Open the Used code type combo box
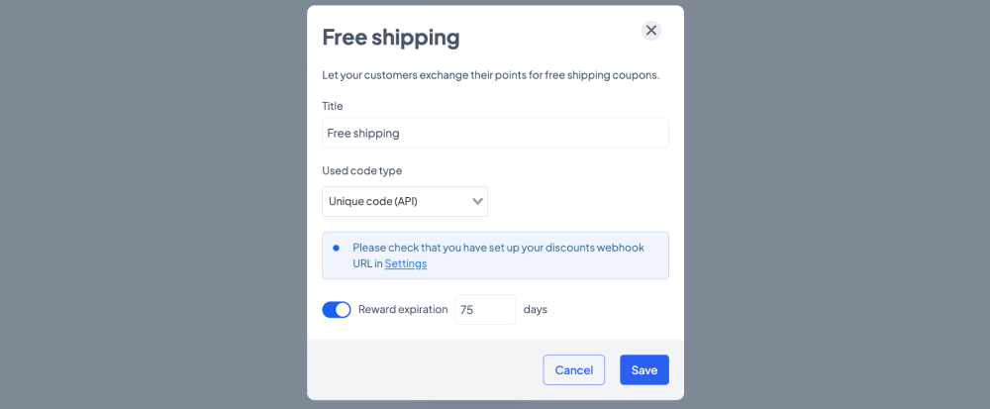Screen dimensions: 990x409 click(x=405, y=202)
